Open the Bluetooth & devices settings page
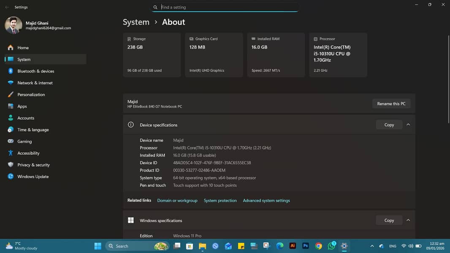The height and width of the screenshot is (253, 450). [x=35, y=71]
